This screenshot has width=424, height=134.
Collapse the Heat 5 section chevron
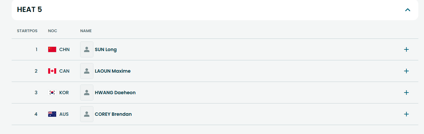pos(408,10)
